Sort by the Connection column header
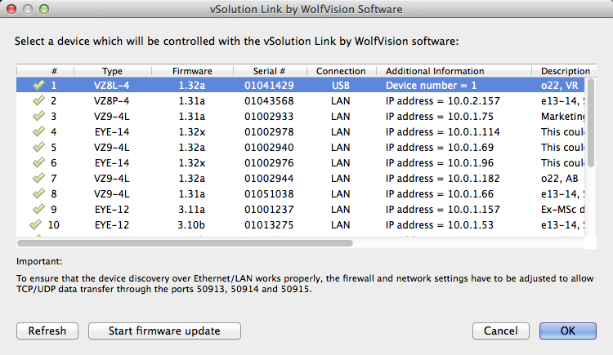 (341, 71)
